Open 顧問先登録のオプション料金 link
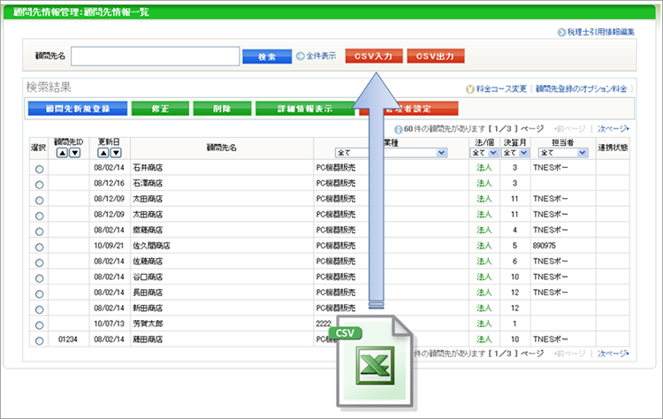Viewport: 663px width, 419px height. (581, 88)
